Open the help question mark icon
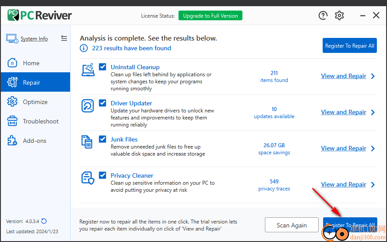 point(323,15)
